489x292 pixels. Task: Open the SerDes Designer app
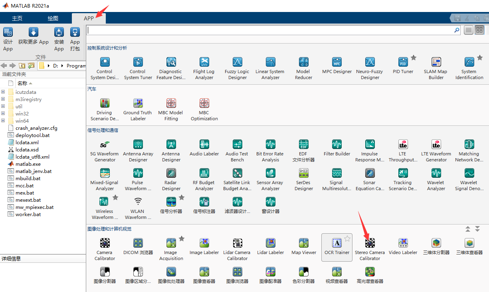[304, 179]
